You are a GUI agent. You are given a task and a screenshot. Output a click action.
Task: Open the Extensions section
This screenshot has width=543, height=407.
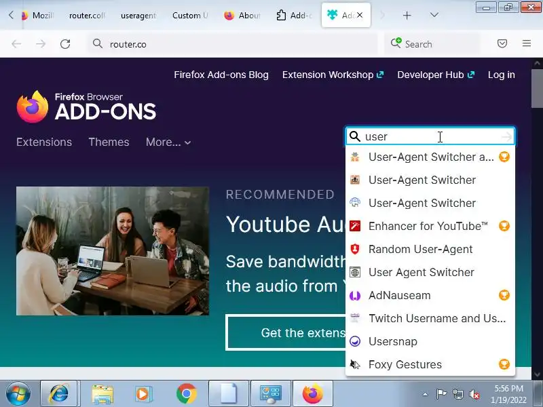44,142
